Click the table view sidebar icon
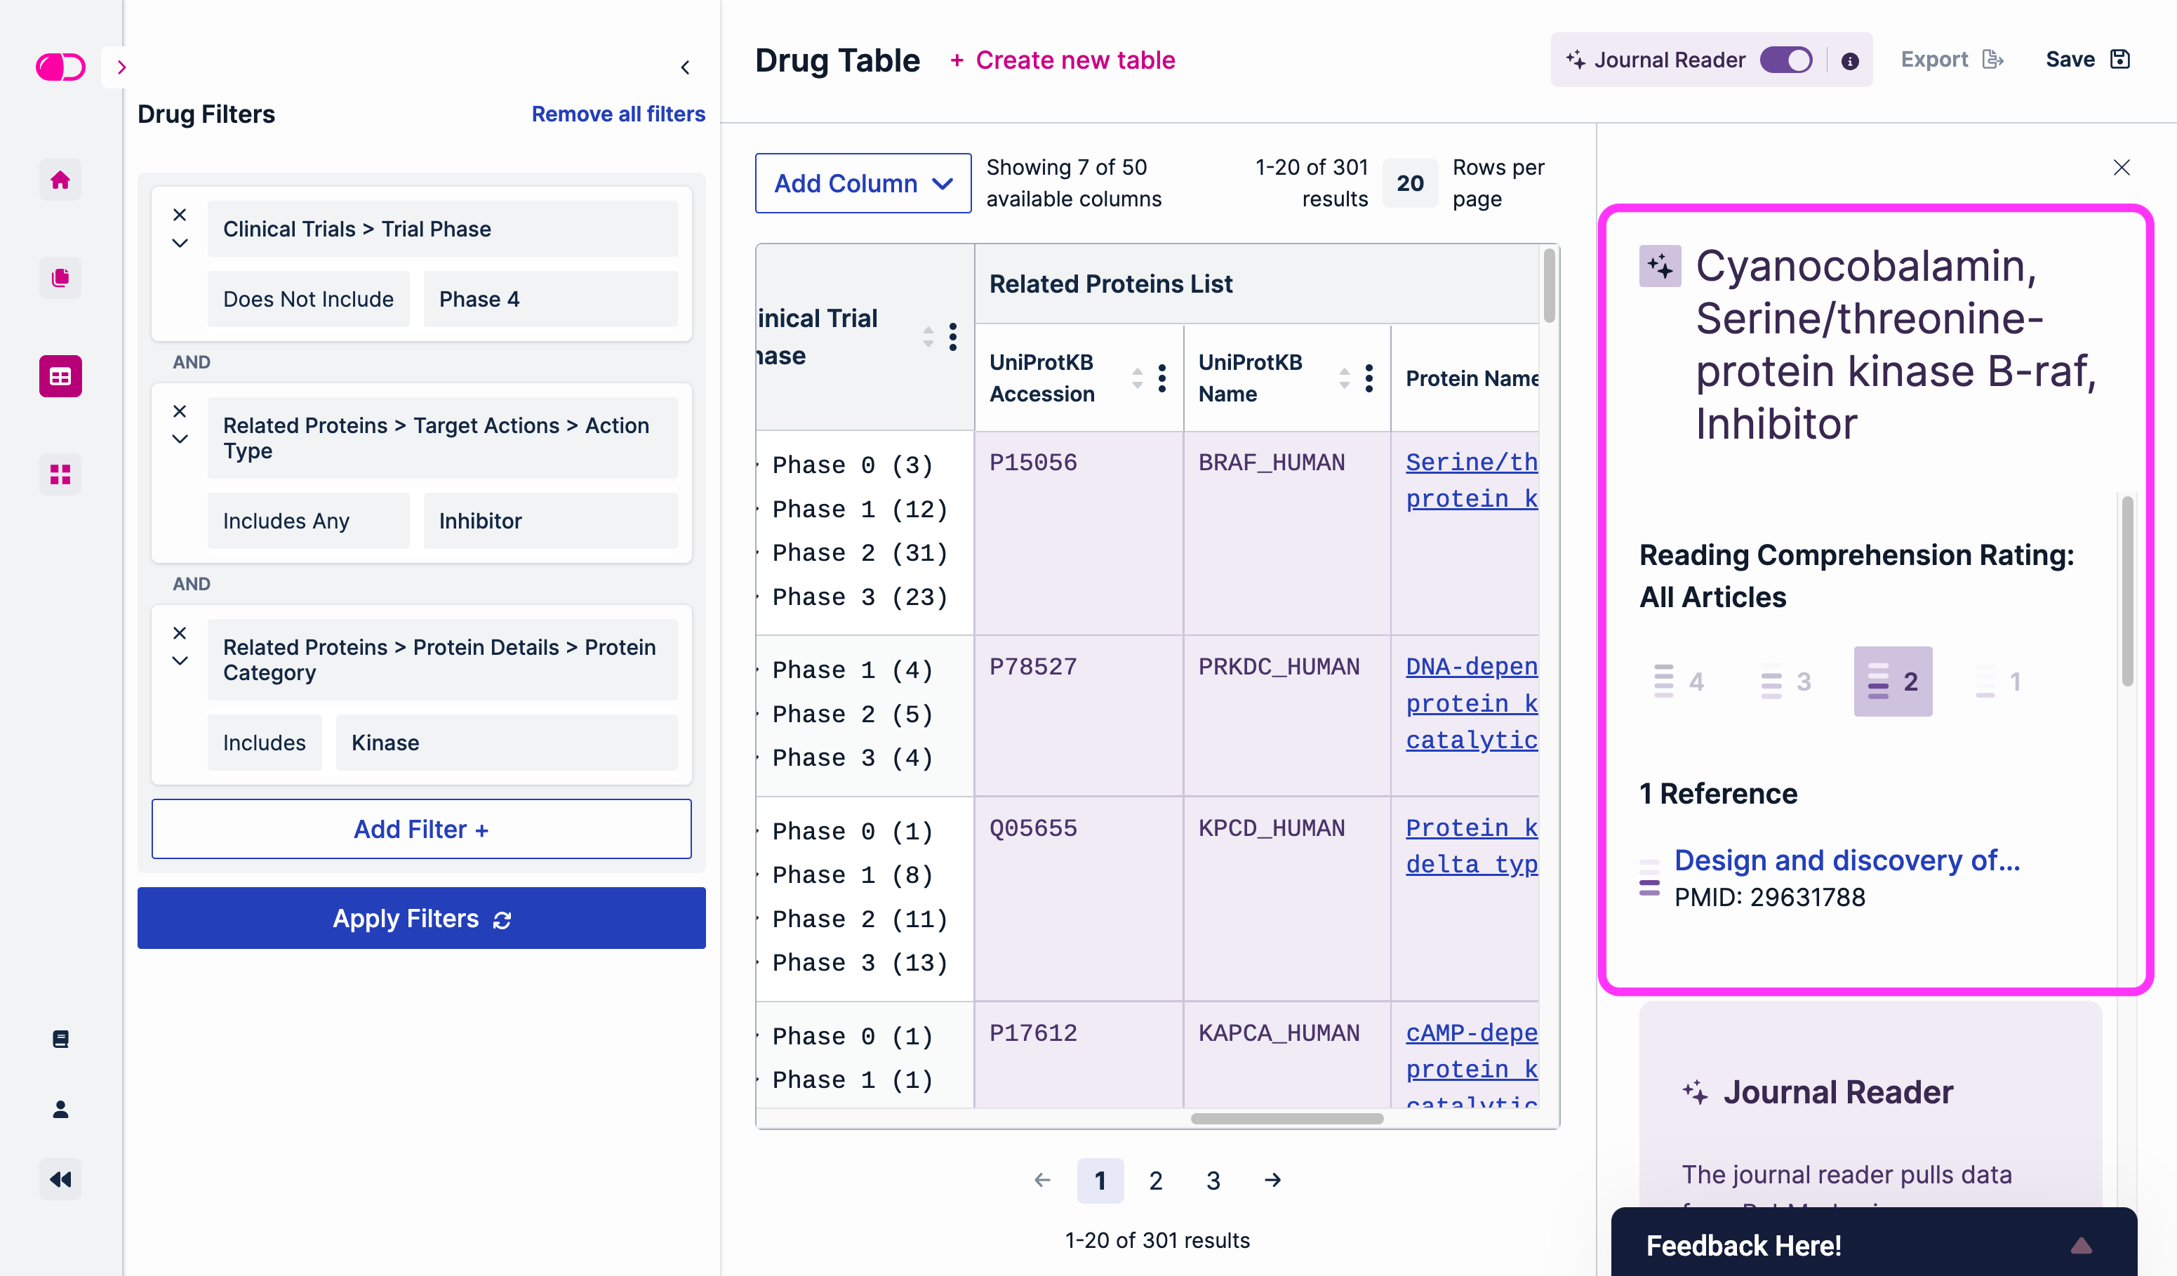Image resolution: width=2177 pixels, height=1276 pixels. 60,376
